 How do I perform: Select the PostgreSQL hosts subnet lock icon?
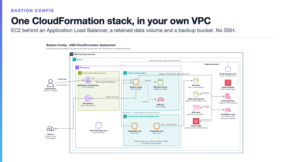pyautogui.click(x=125, y=117)
